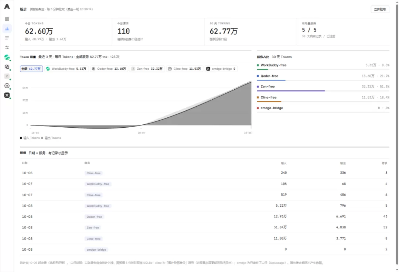Click the 输入 Tokens legend swatch
Screen dimensions: 399x272
tap(21, 138)
